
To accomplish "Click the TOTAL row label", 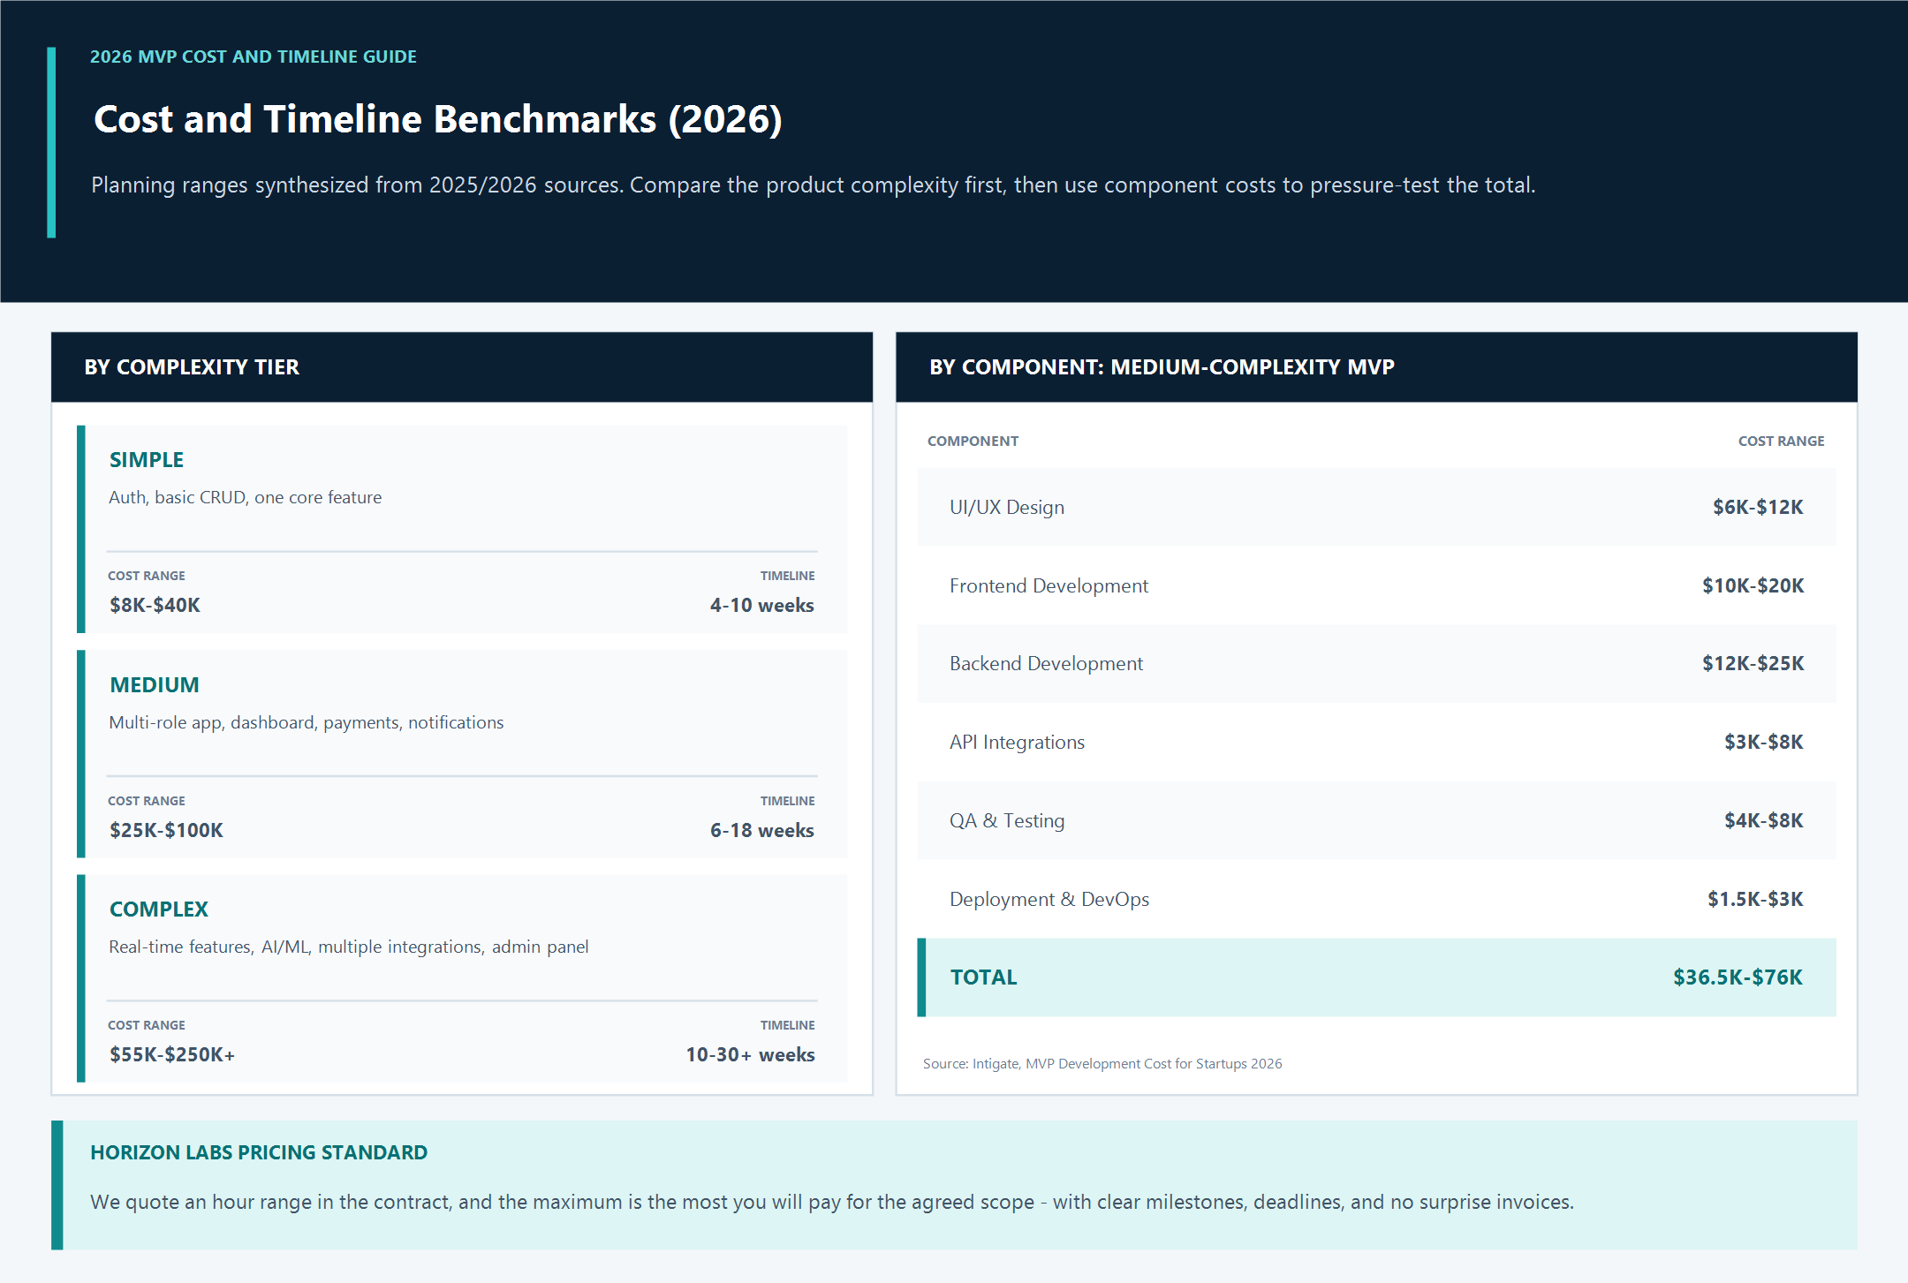I will 983,977.
